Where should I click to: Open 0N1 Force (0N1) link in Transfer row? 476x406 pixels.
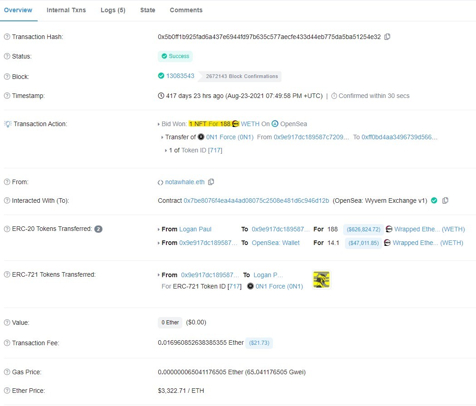(230, 137)
